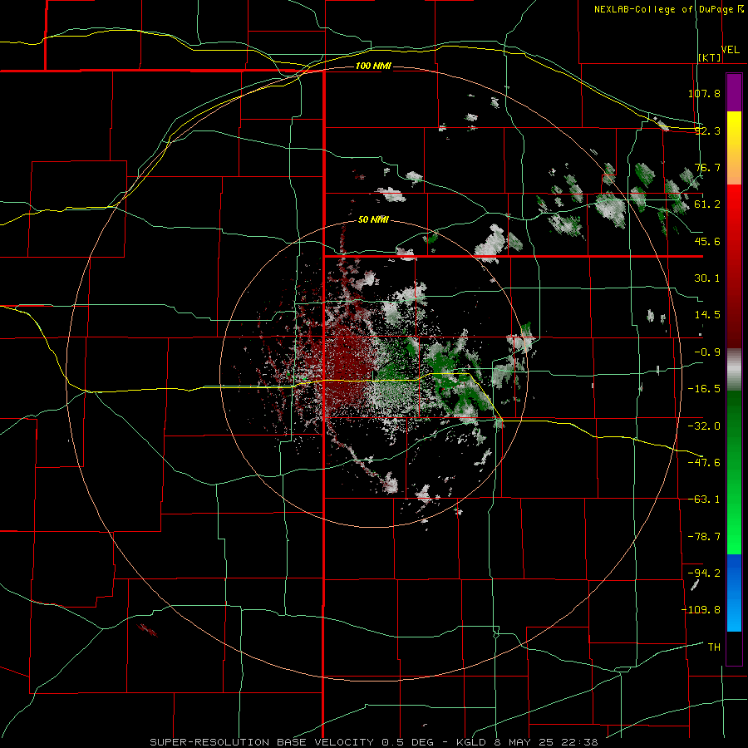
Task: Click the -94.2 velocity scale value
Action: [704, 573]
